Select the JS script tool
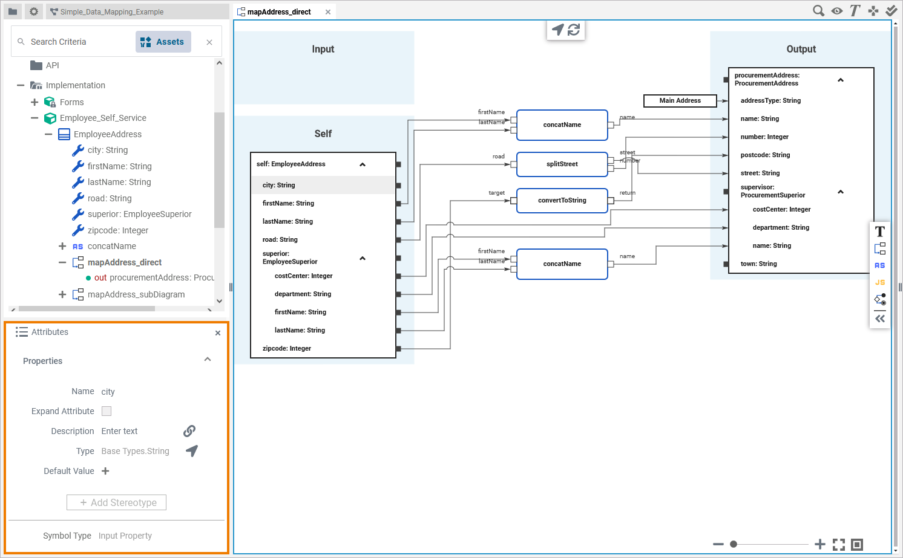The image size is (903, 558). [x=879, y=282]
